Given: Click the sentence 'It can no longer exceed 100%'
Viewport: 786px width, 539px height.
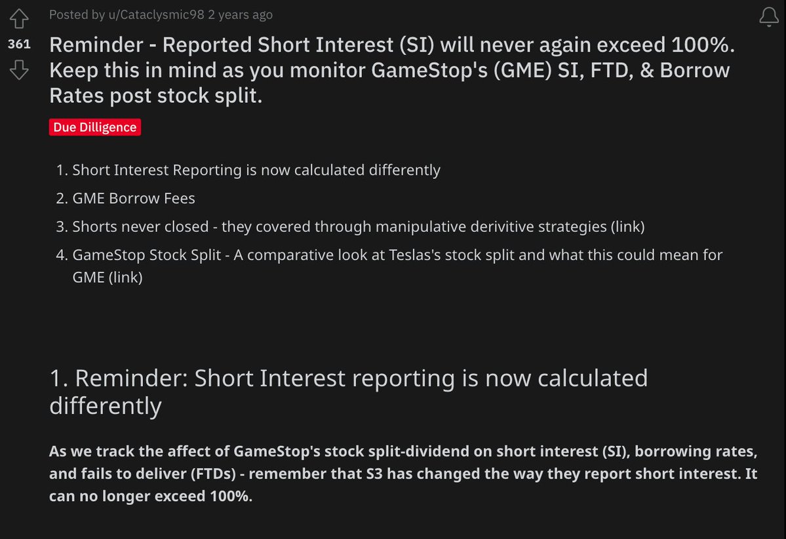Looking at the screenshot, I should 151,496.
